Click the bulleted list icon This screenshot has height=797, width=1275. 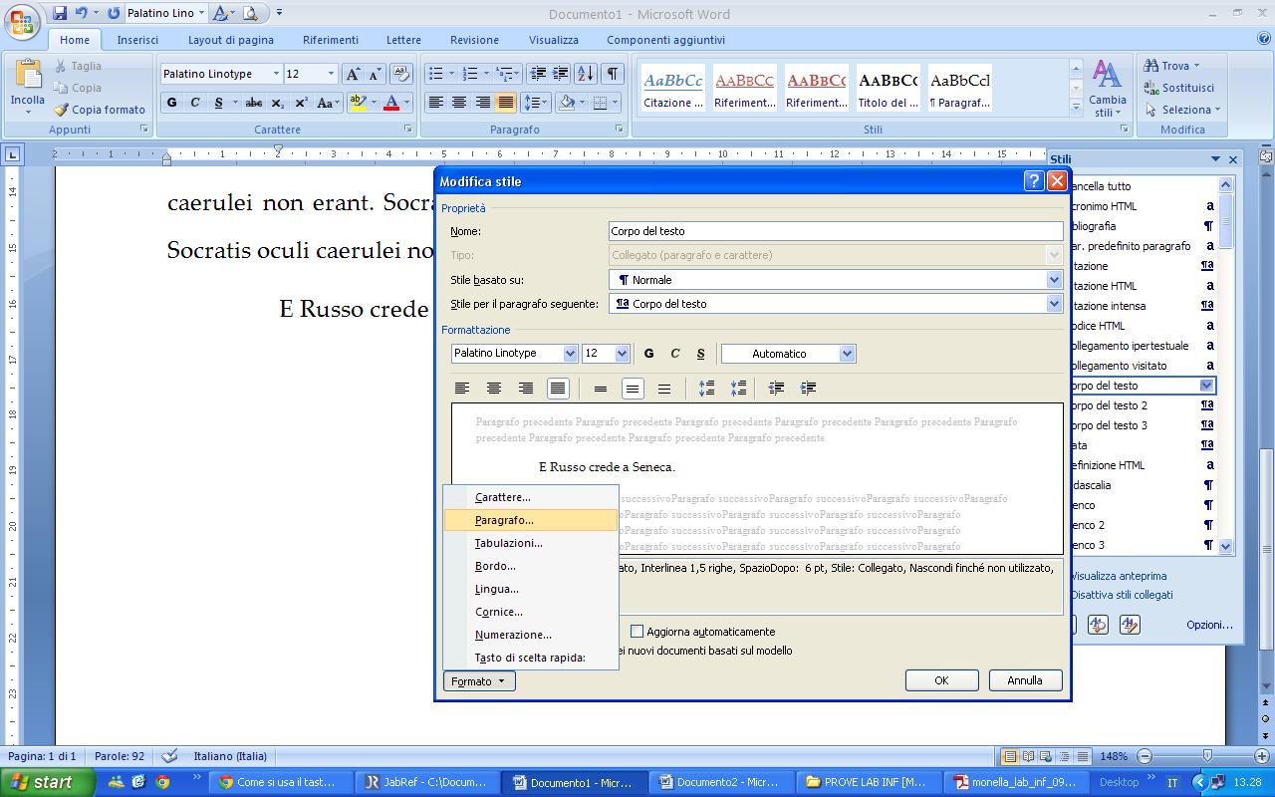click(x=435, y=74)
